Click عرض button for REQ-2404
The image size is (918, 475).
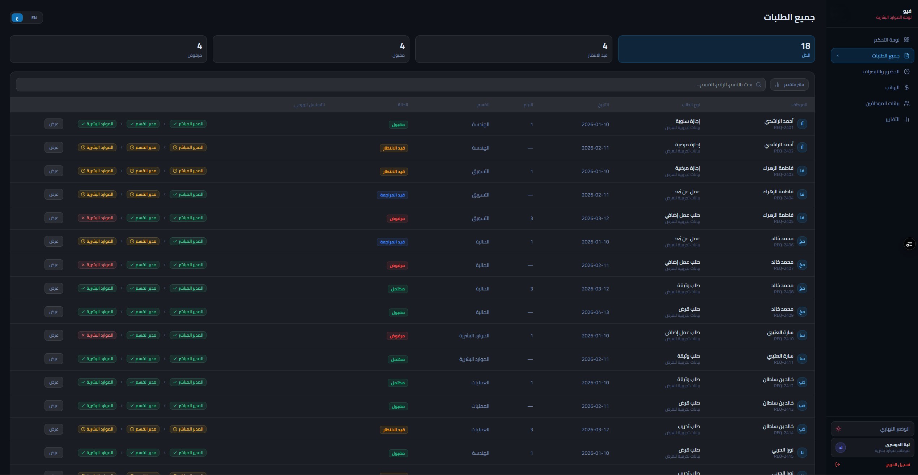click(x=54, y=194)
